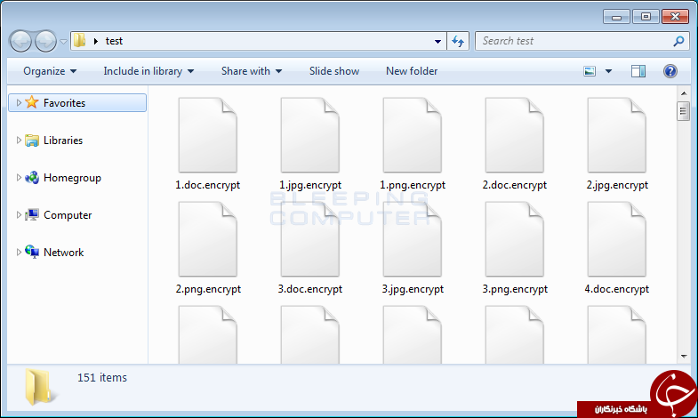Click the vertical scrollbar thumb
698x418 pixels.
683,111
